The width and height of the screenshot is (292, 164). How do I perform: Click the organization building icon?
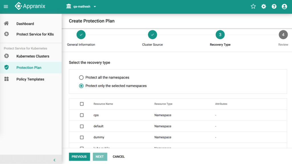(68, 6)
